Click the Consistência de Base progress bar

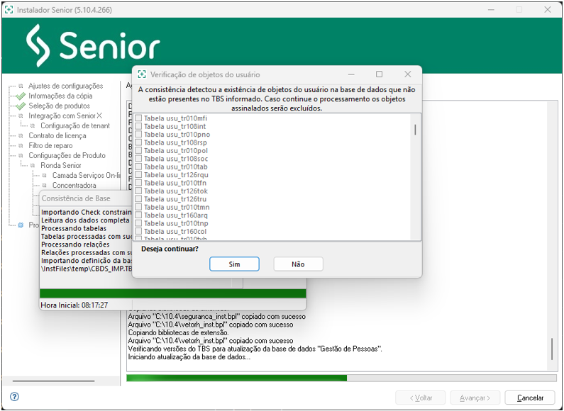pos(172,293)
